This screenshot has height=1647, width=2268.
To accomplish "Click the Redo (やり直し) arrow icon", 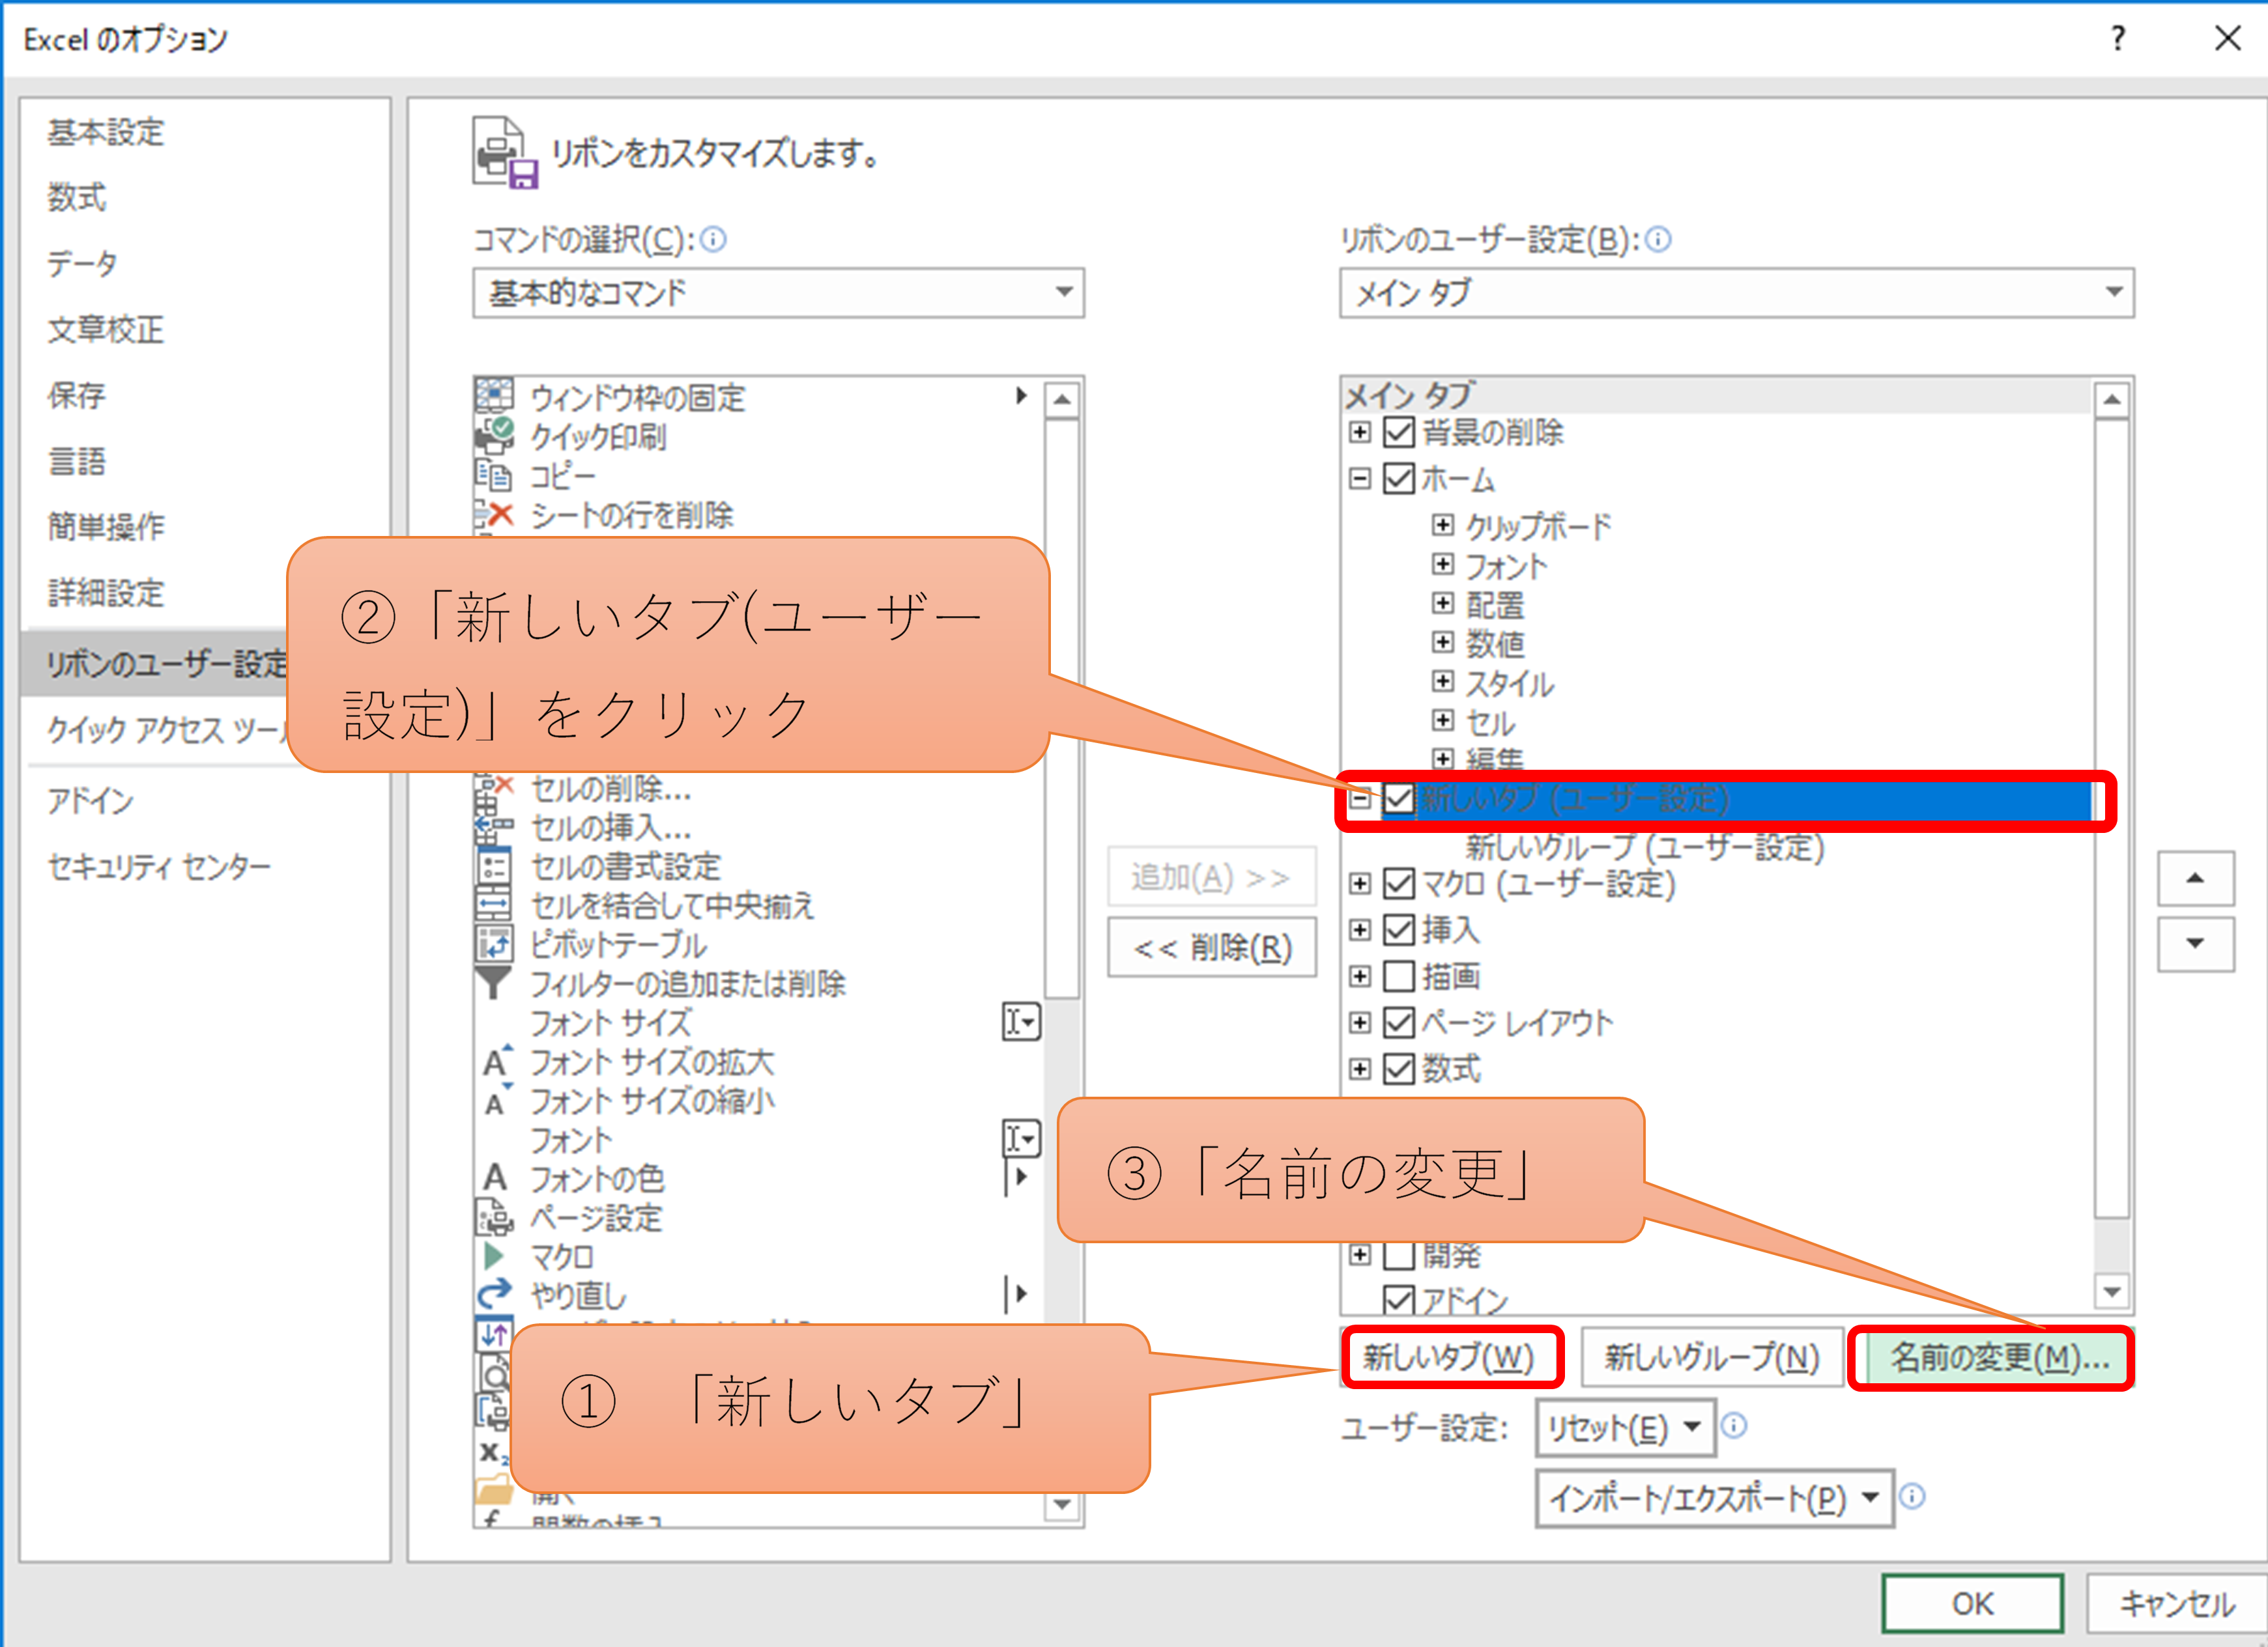I will click(494, 1294).
